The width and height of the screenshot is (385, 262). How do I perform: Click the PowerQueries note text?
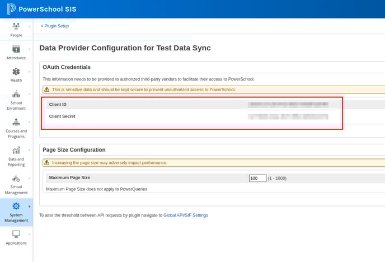click(97, 189)
